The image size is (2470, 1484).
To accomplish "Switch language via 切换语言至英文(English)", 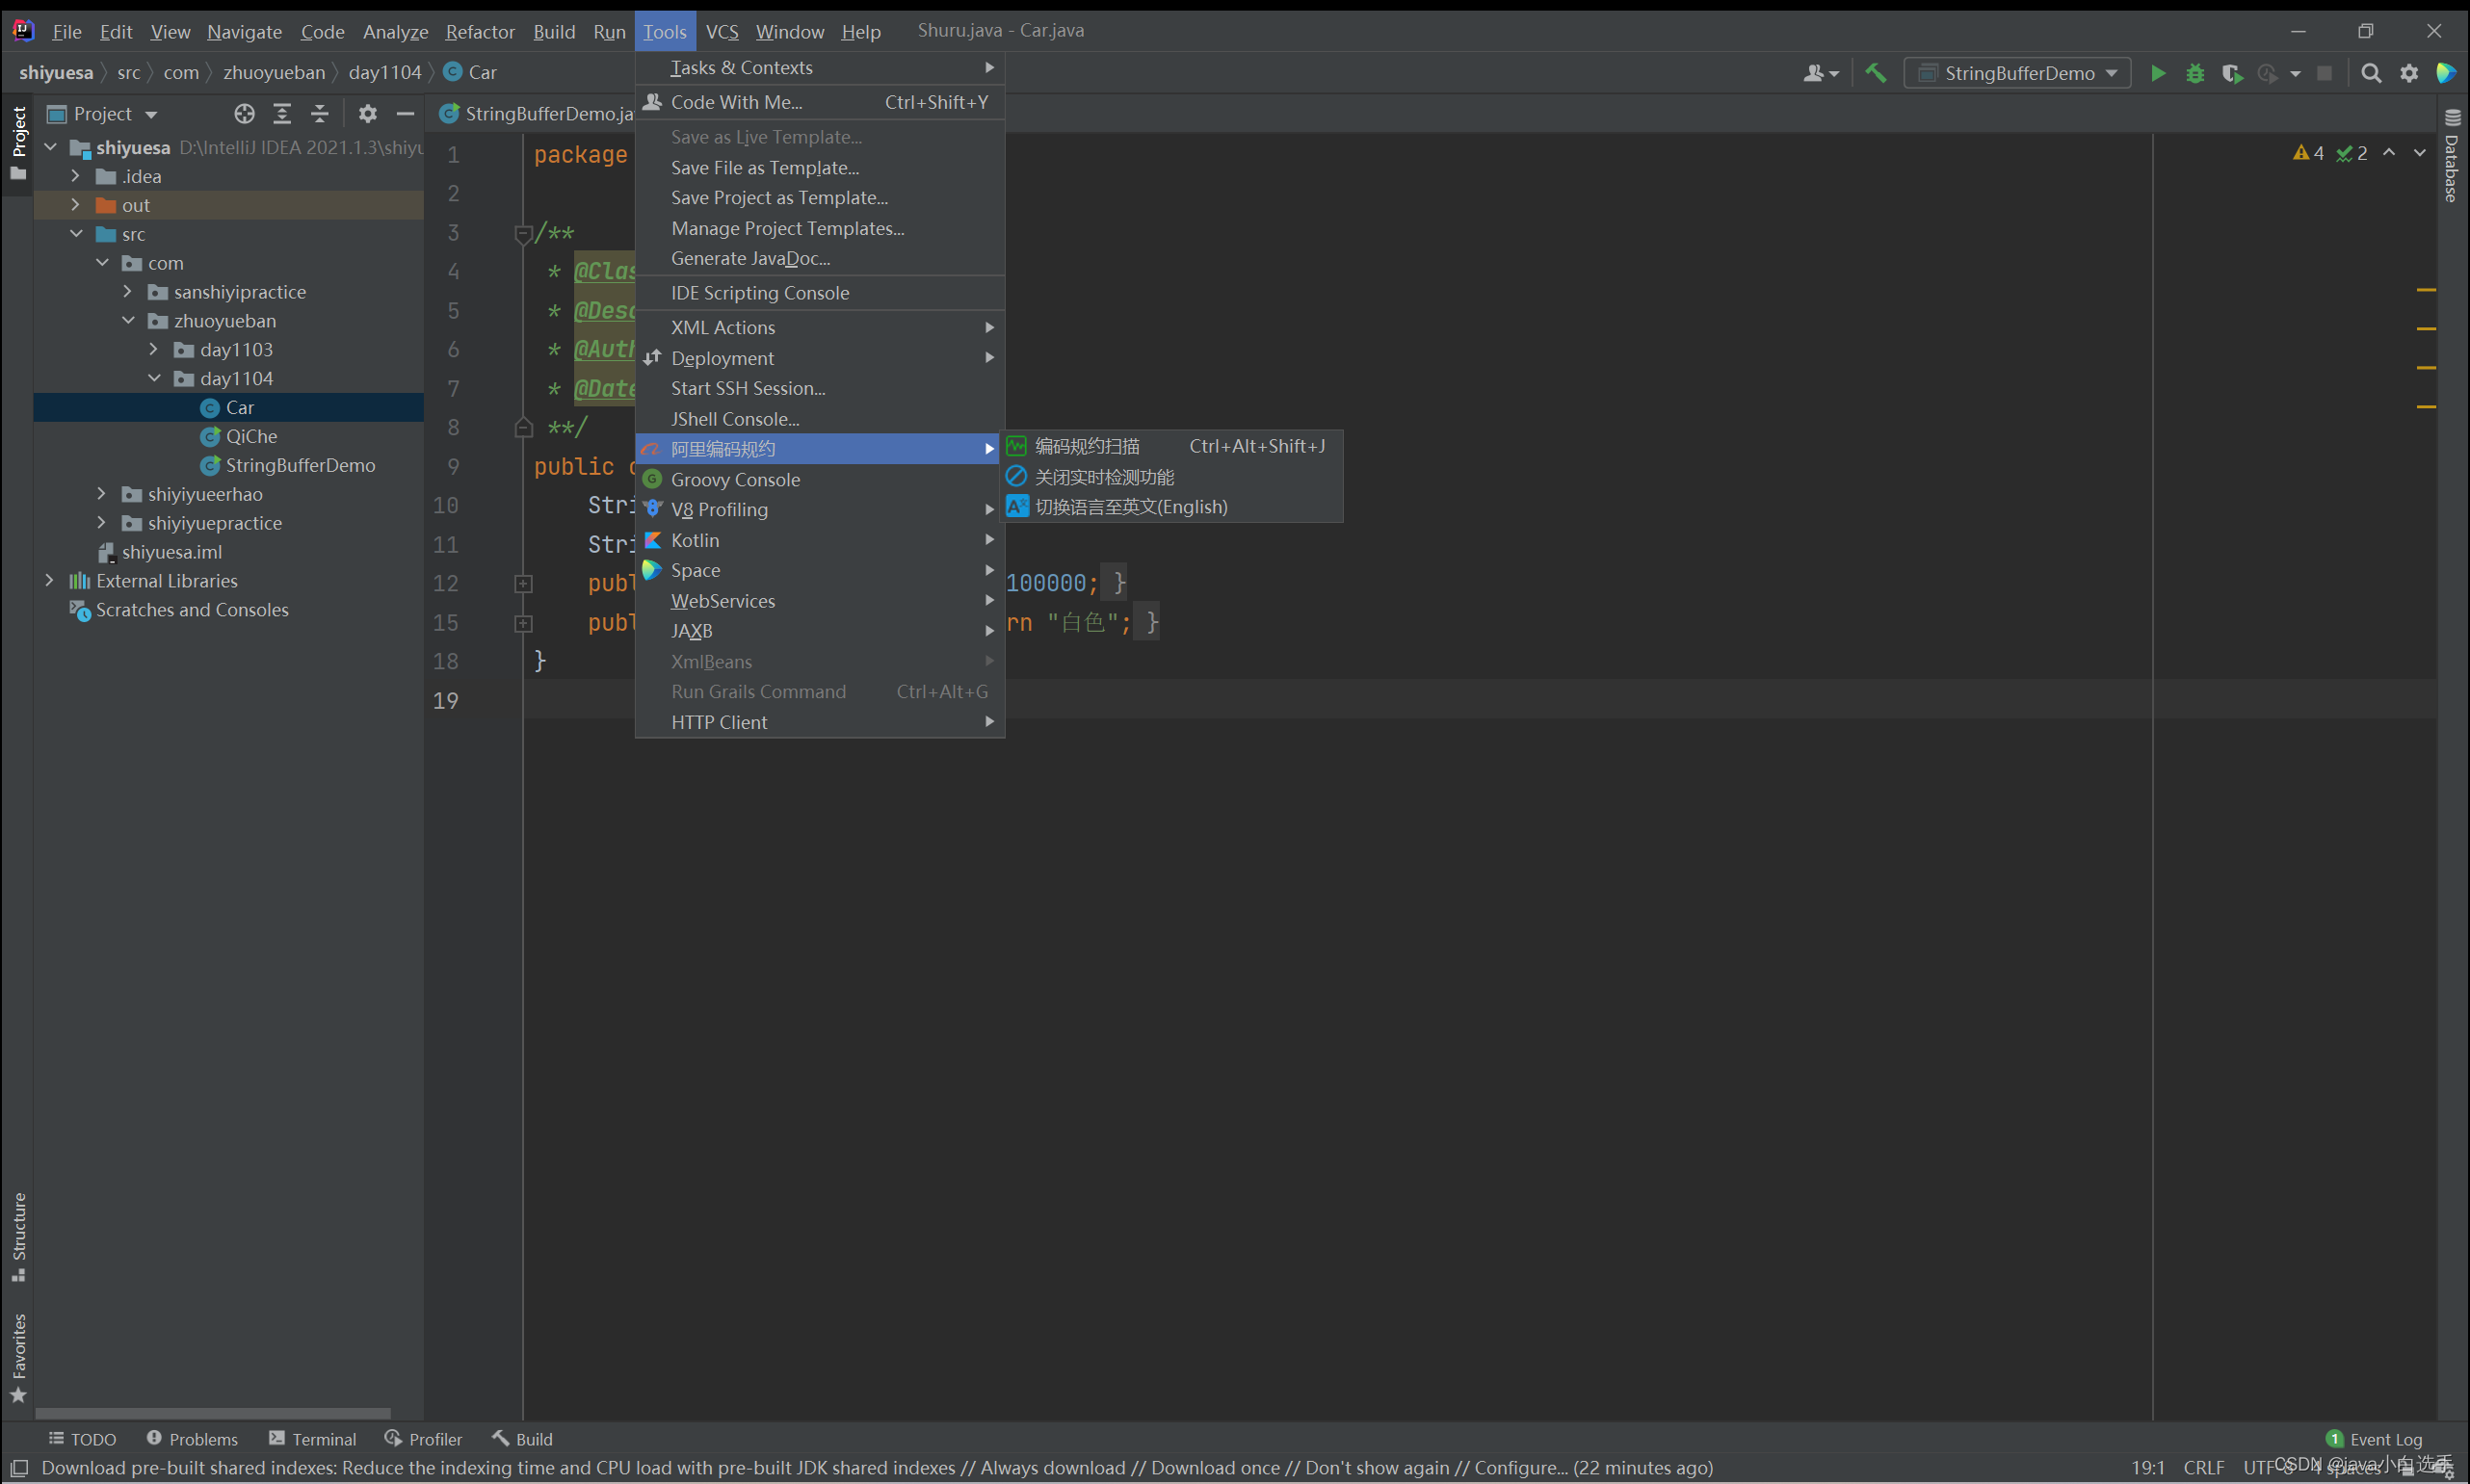I will click(x=1130, y=507).
